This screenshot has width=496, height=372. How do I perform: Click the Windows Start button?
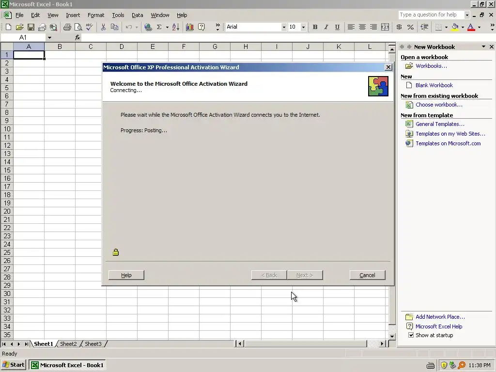coord(14,365)
